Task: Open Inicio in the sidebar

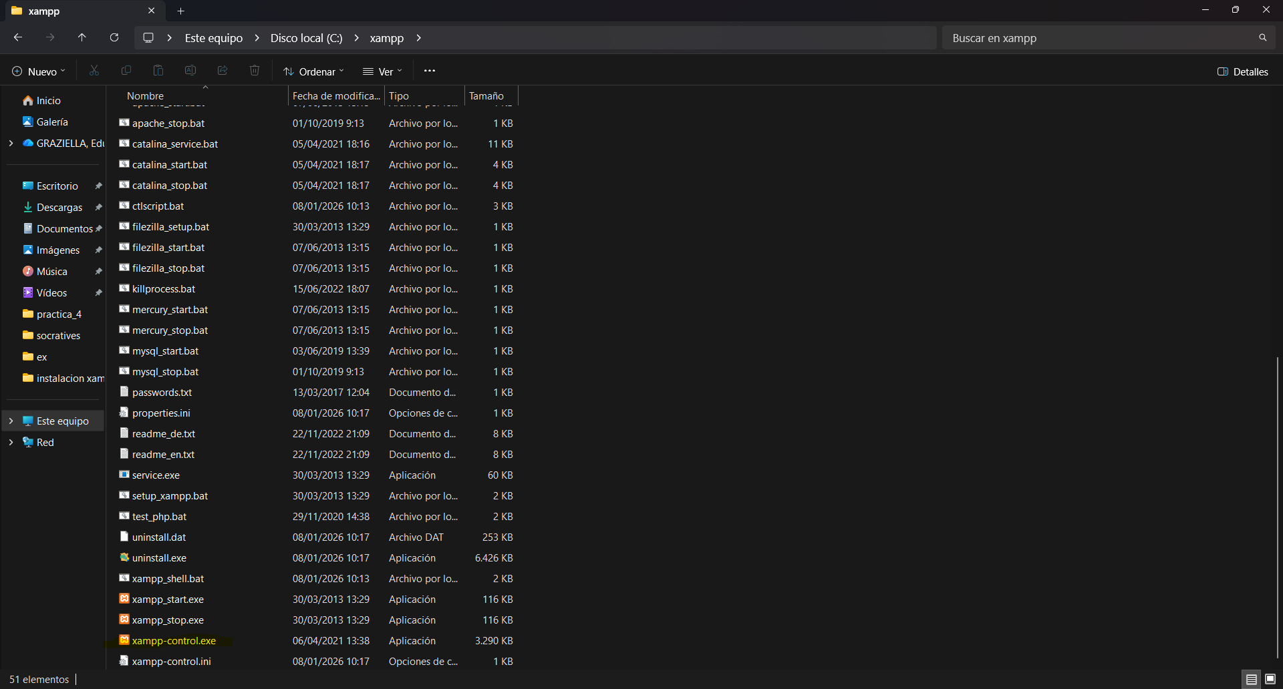Action: click(48, 101)
